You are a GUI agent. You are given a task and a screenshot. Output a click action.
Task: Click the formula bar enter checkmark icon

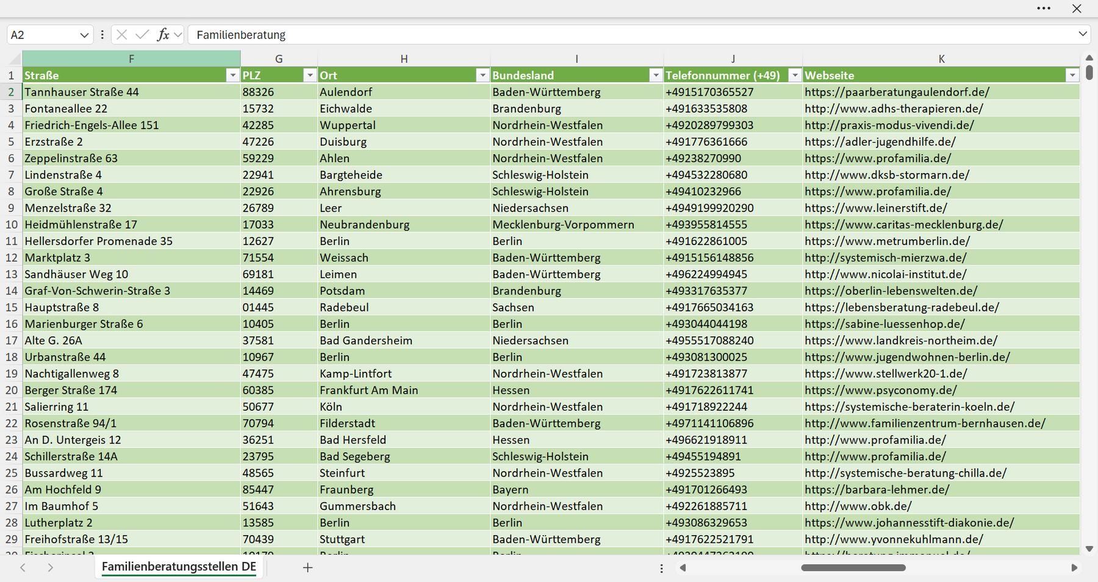tap(142, 35)
